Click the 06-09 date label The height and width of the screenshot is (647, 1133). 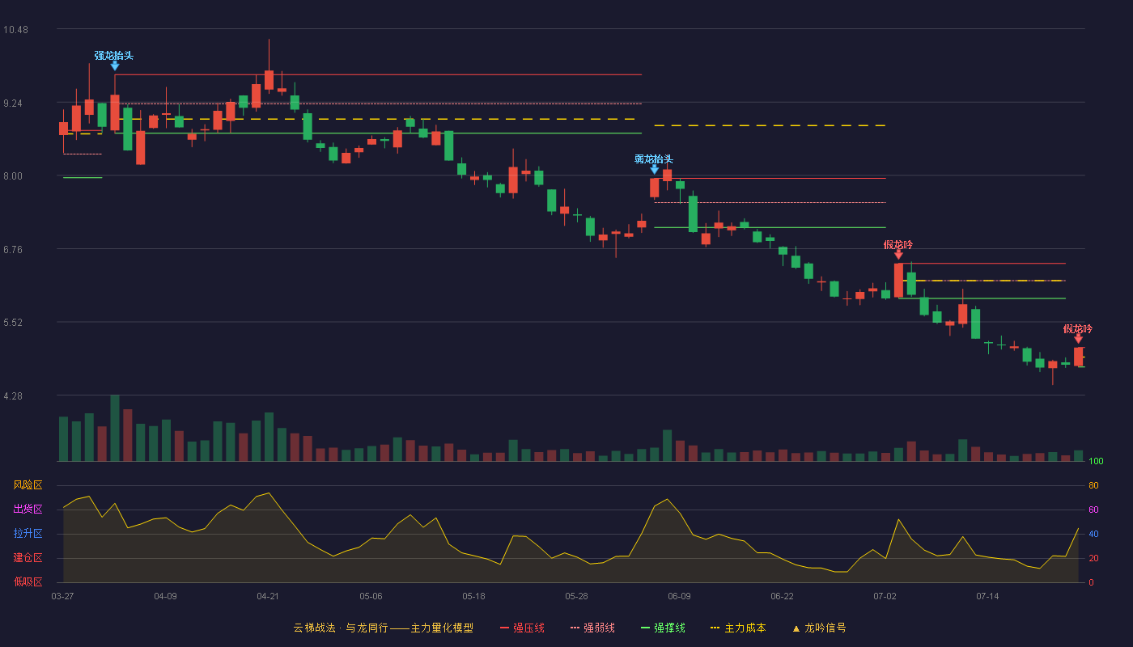pyautogui.click(x=679, y=596)
